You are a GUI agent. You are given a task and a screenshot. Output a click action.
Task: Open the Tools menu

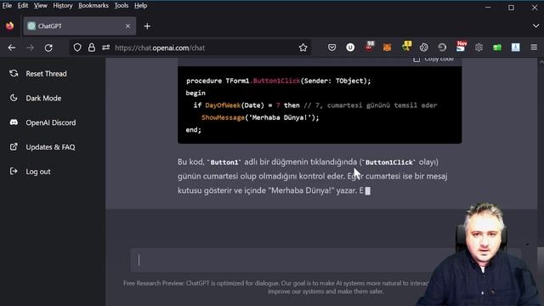(121, 6)
